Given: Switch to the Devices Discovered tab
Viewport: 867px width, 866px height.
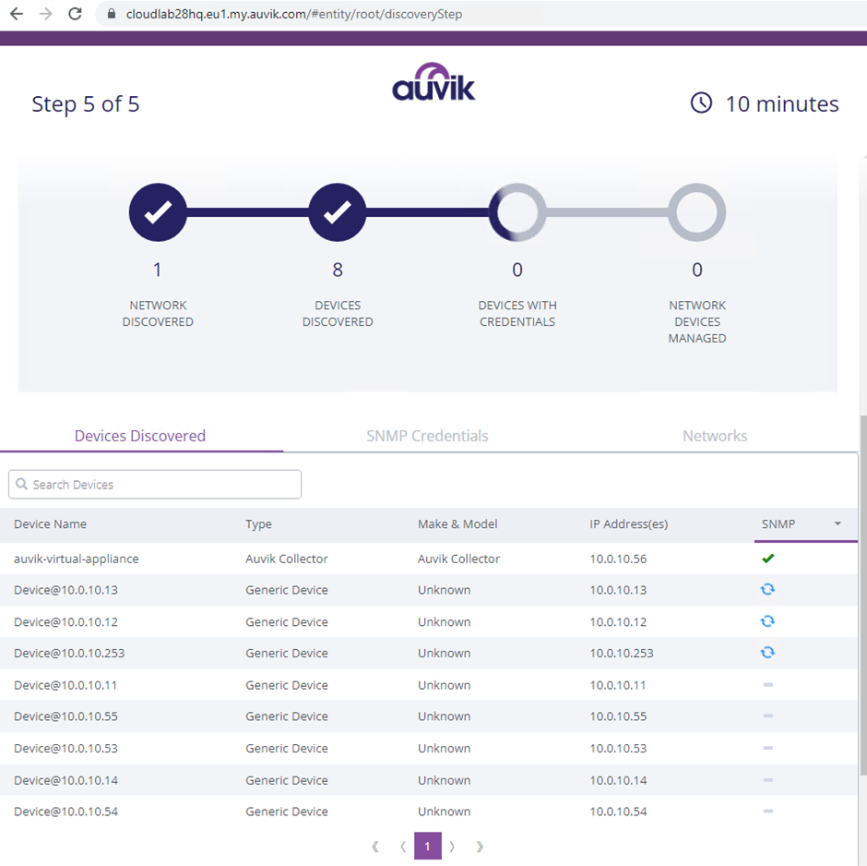Looking at the screenshot, I should point(140,436).
